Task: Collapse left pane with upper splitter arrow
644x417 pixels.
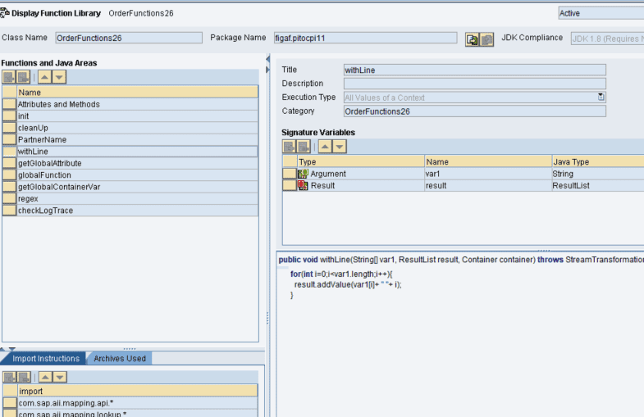Action: point(267,59)
